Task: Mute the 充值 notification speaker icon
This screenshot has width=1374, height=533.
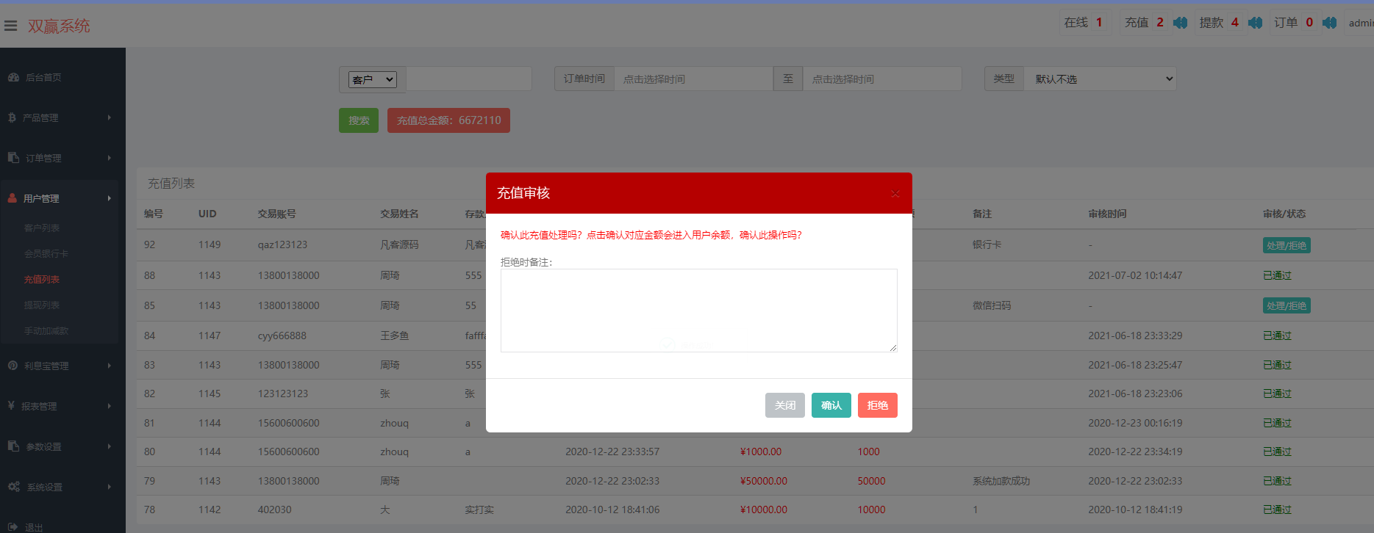Action: click(1180, 23)
